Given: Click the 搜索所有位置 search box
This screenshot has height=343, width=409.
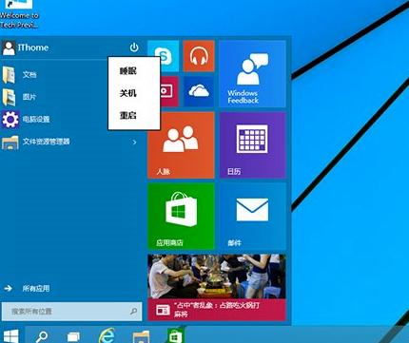Looking at the screenshot, I should click(71, 312).
